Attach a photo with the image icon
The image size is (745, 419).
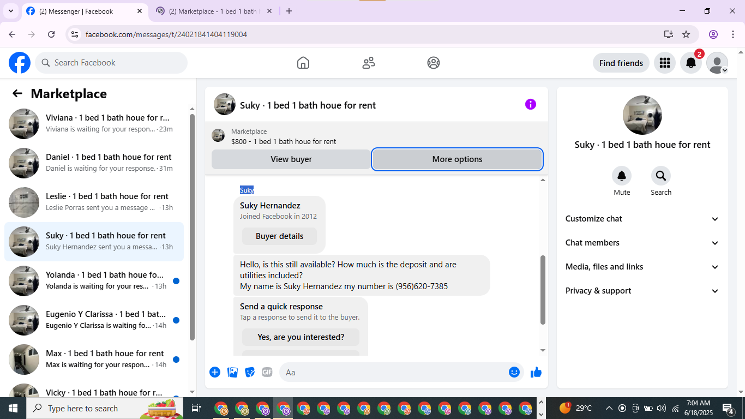point(233,372)
